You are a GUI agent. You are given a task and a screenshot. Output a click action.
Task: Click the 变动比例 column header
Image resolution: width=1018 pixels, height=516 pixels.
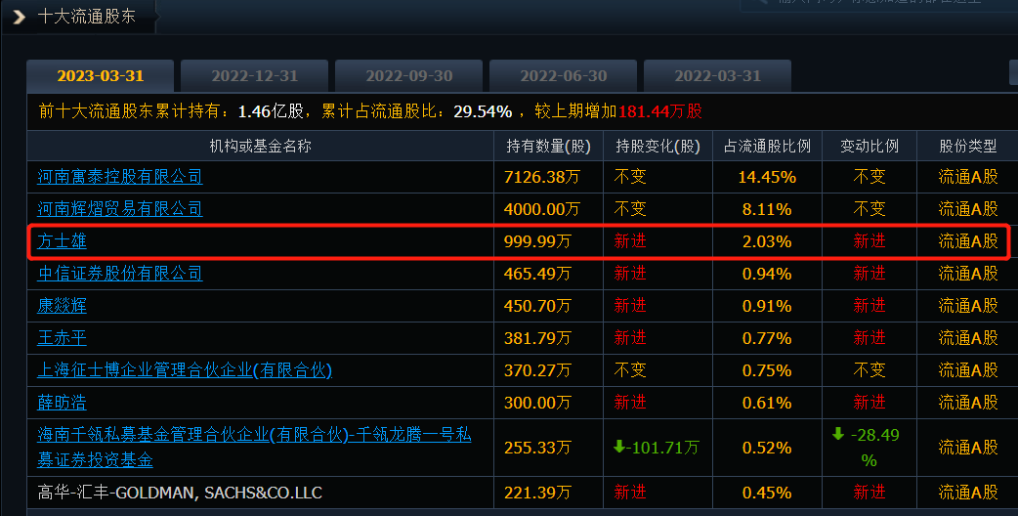point(870,146)
